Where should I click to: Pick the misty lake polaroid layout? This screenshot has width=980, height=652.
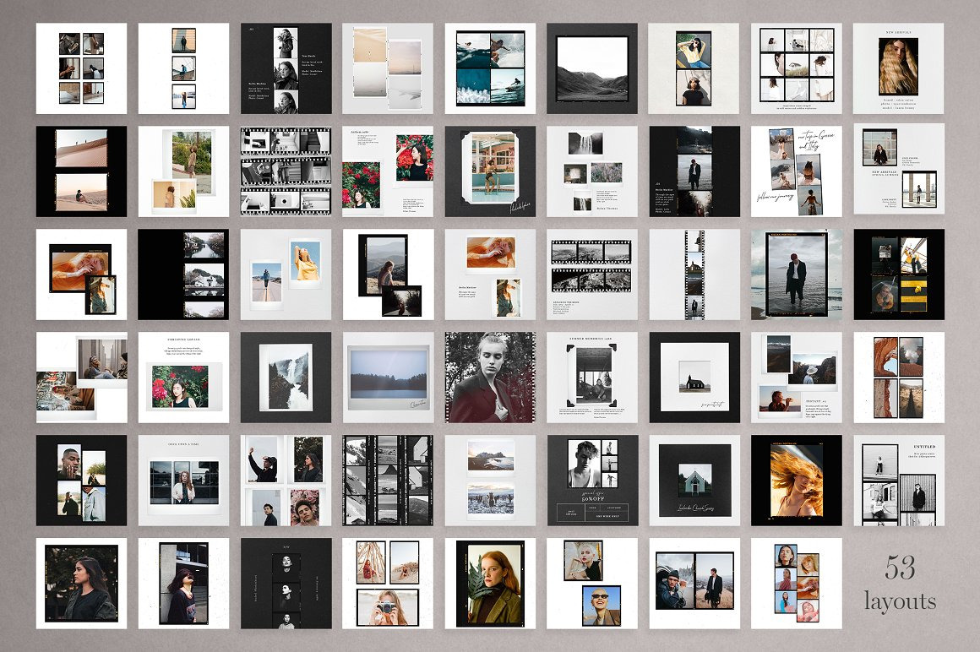pos(388,378)
